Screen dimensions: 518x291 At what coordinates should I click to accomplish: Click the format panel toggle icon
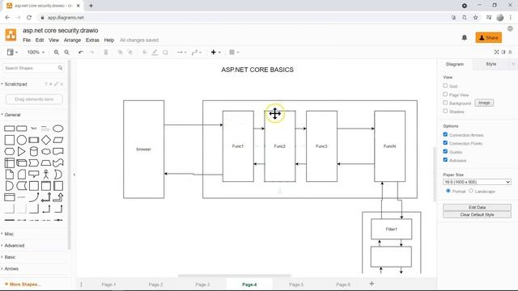[x=503, y=52]
